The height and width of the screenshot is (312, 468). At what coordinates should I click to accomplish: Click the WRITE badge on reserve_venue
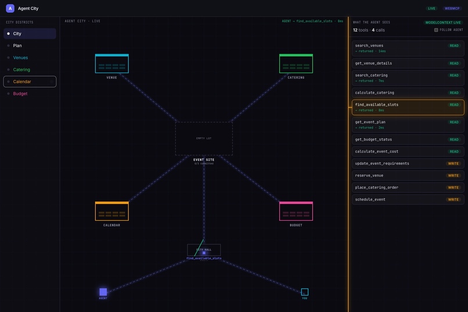[x=453, y=175]
